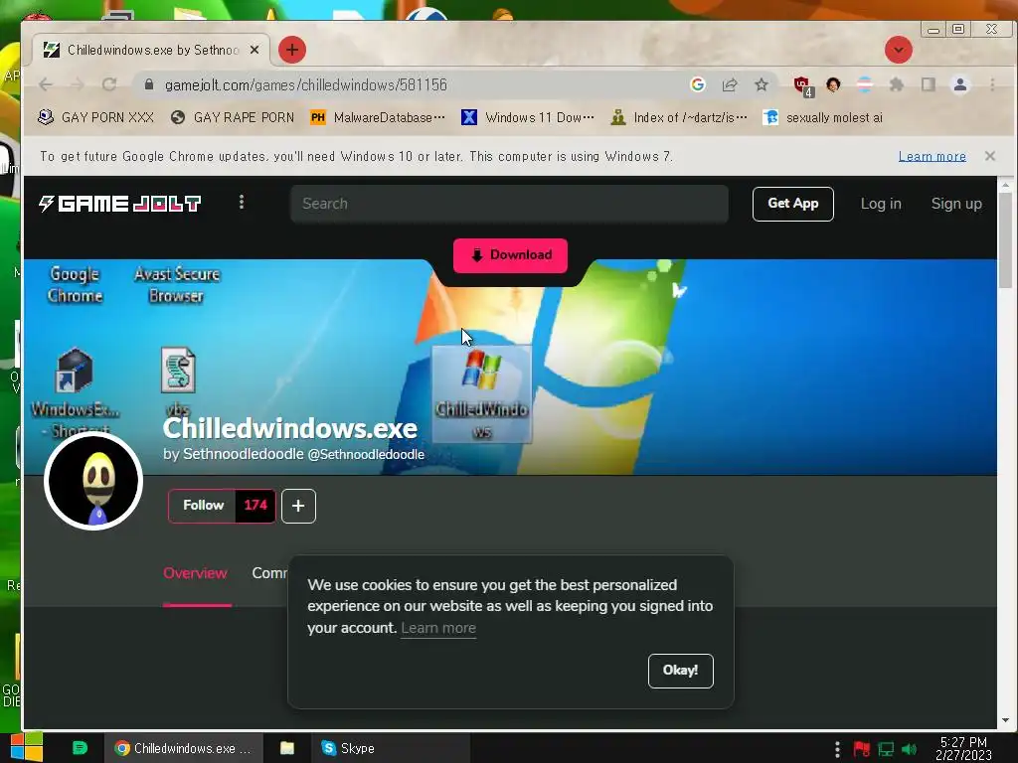Open File Explorer from the taskbar
This screenshot has width=1018, height=763.
click(x=287, y=748)
